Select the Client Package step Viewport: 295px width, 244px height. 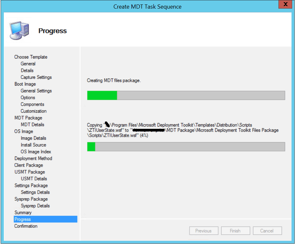29,165
